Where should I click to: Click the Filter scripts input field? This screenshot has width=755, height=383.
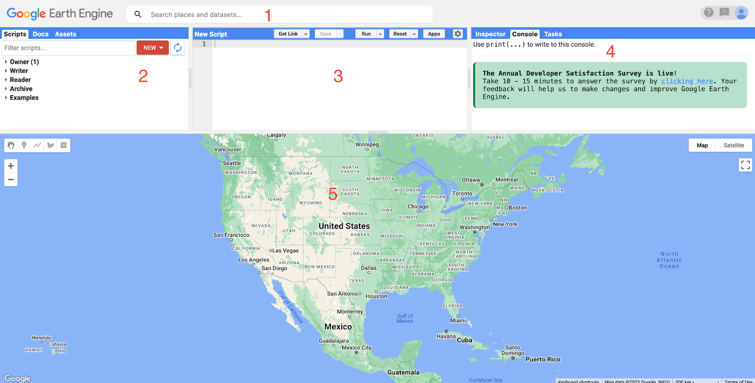coord(68,48)
